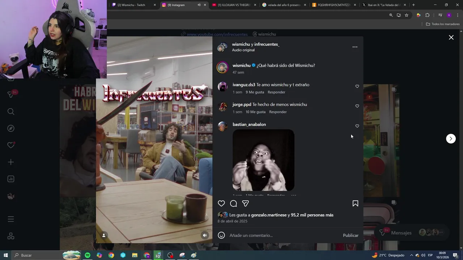This screenshot has height=260, width=463.
Task: Reply to ivanguz.ds3's comment
Action: coord(276,92)
